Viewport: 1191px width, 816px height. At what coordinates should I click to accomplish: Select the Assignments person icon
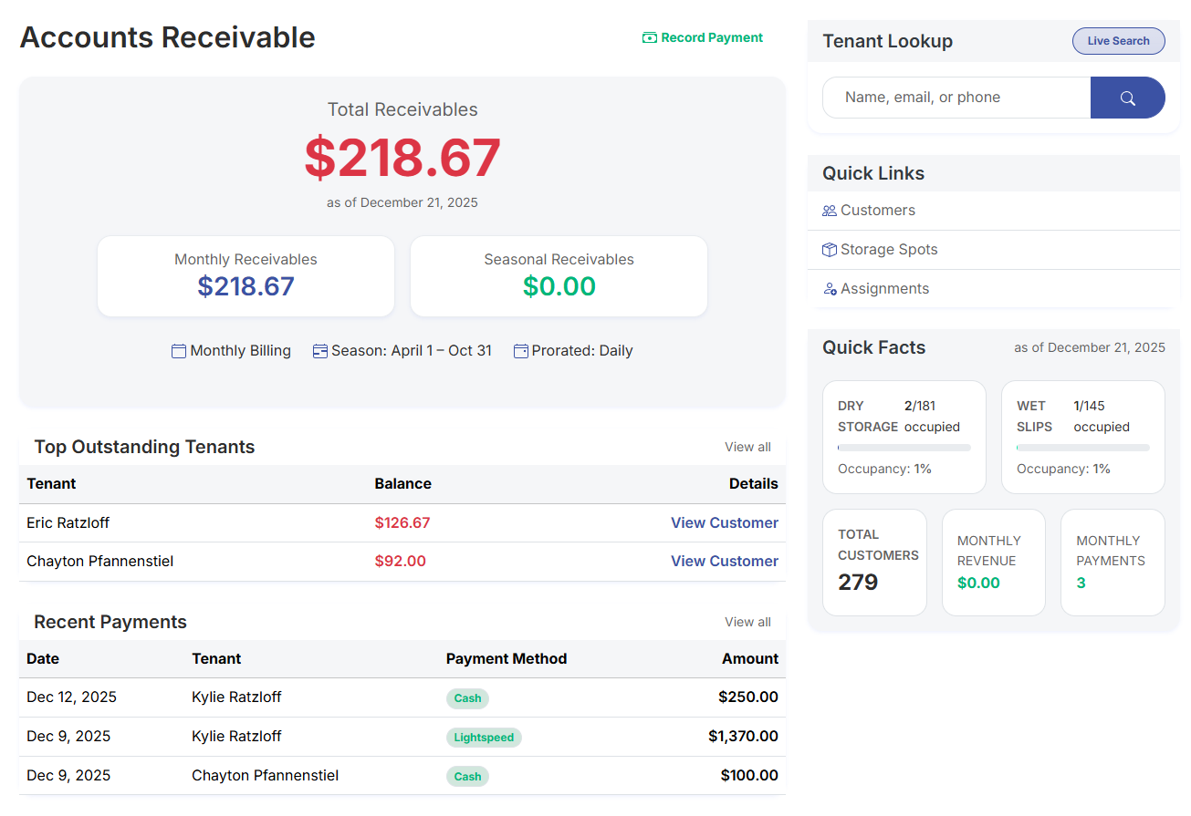tap(829, 288)
